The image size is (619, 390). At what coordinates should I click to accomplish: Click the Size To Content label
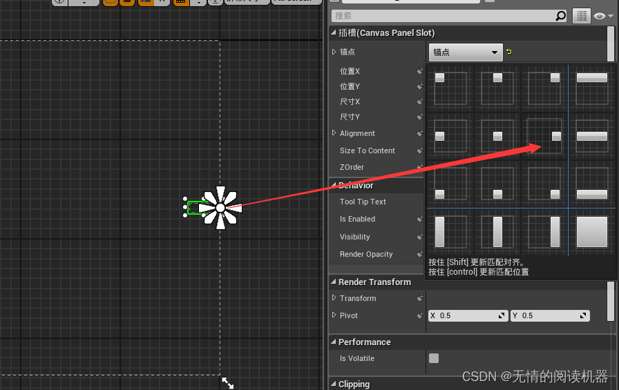pyautogui.click(x=367, y=150)
